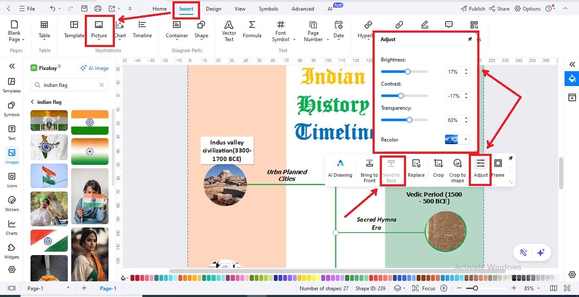Screen dimensions: 579x297
Task: Pin the Adjust panel
Action: pos(470,39)
